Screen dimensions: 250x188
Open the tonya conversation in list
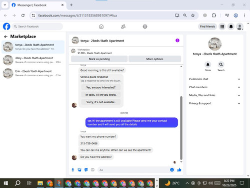tap(33, 47)
